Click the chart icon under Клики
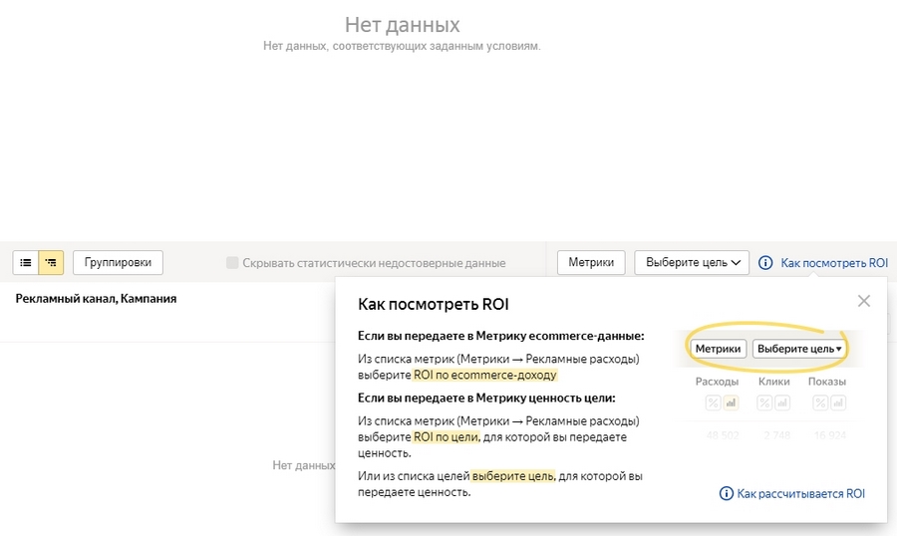This screenshot has width=897, height=536. [x=782, y=402]
